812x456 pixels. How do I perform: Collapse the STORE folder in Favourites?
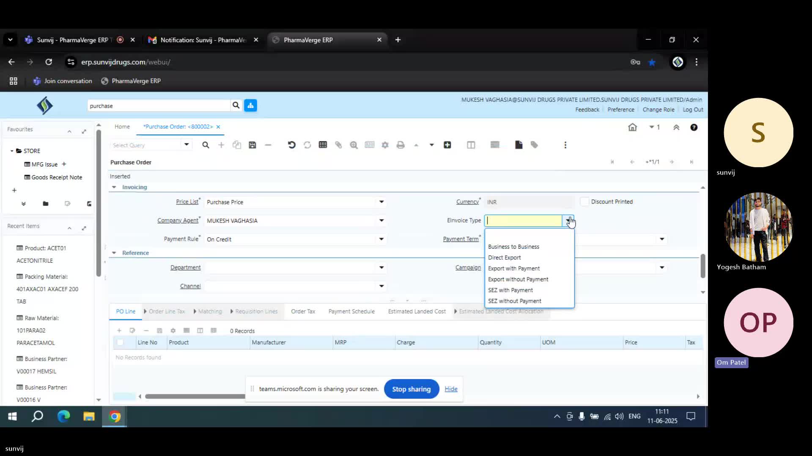12,151
